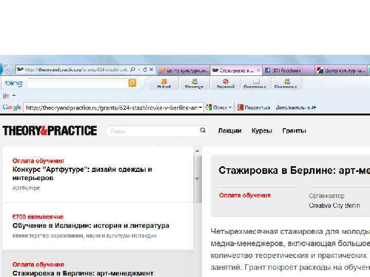Click the Bing logo in the toolbar
The image size is (370, 277).
(x=14, y=83)
